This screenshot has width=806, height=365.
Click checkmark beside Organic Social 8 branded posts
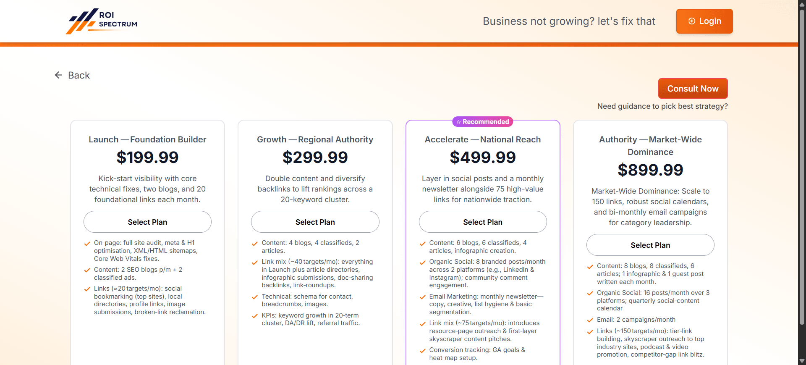[x=423, y=263]
